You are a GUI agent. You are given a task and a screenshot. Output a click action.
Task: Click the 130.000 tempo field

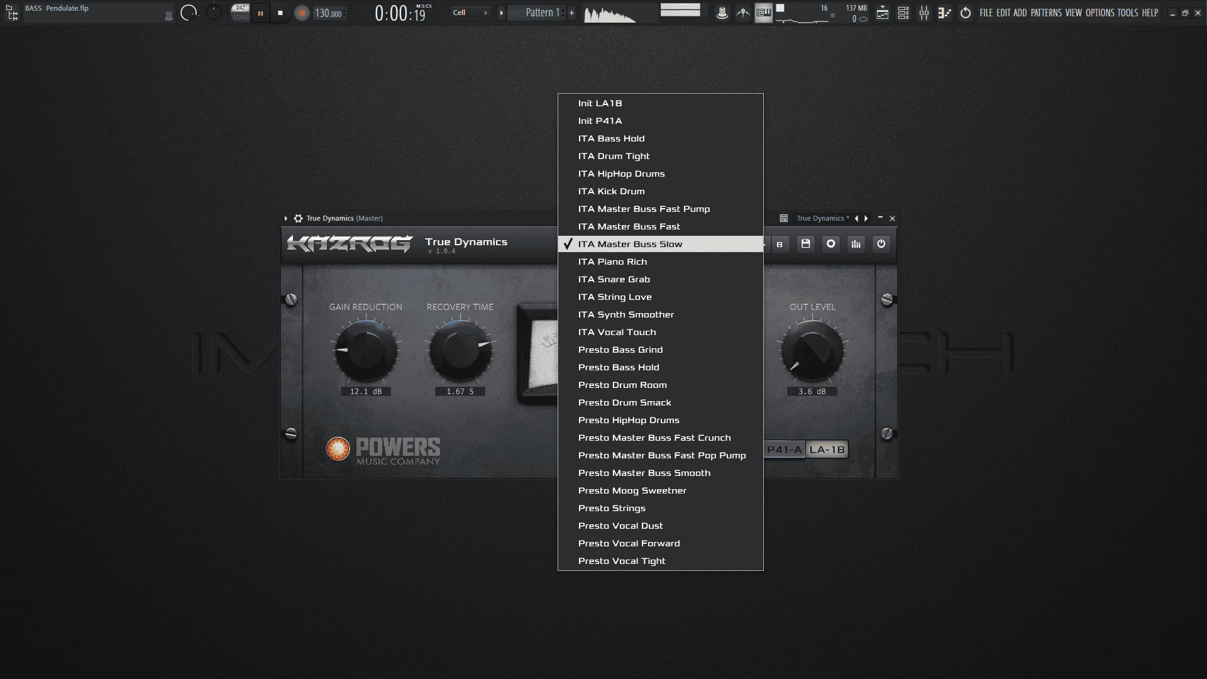point(329,13)
